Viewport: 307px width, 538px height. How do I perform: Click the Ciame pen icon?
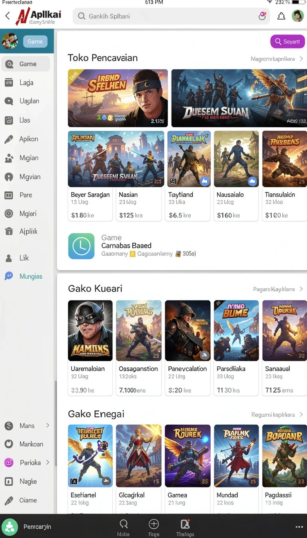pos(9,500)
